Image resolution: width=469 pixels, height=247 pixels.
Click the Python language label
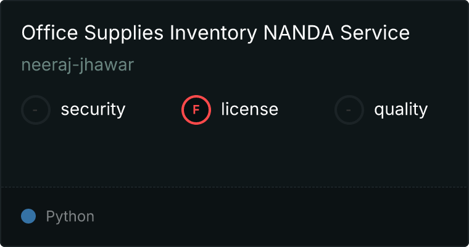(70, 217)
